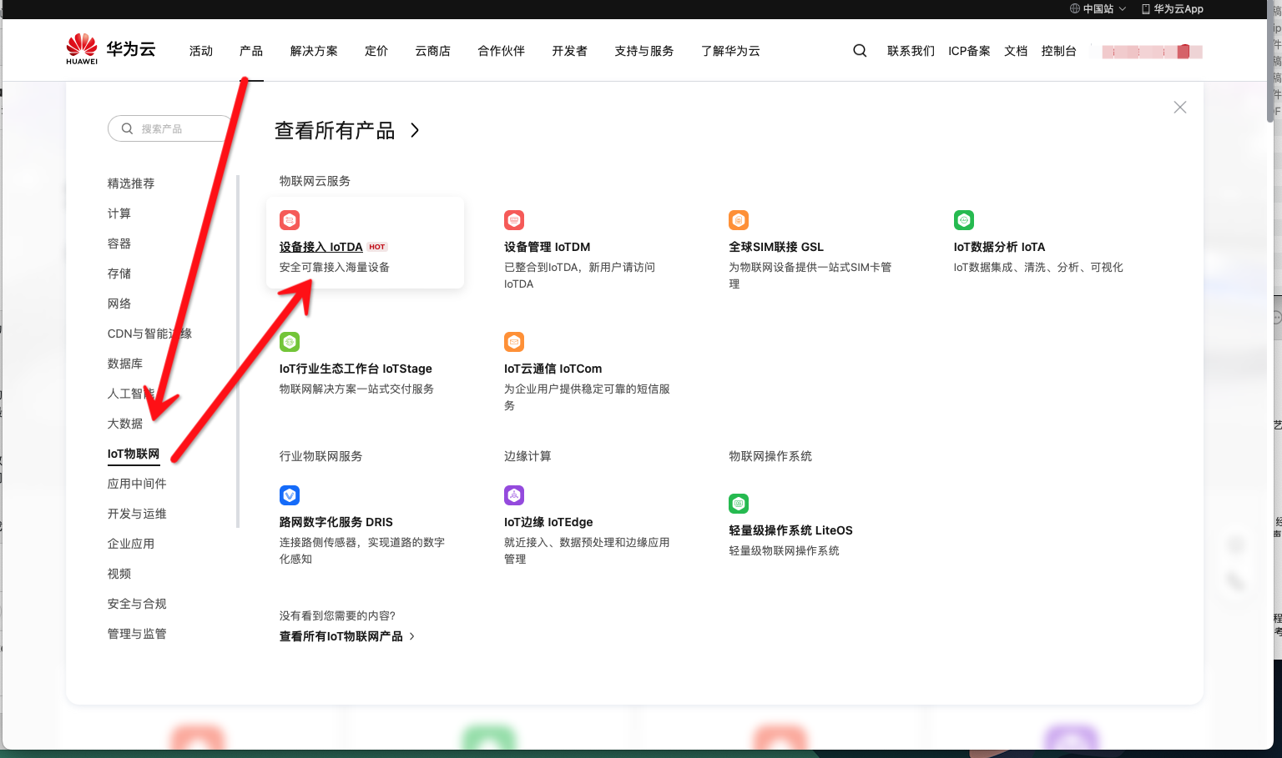This screenshot has width=1282, height=758.
Task: Click the globe icon beside 中国站
Action: pyautogui.click(x=1075, y=8)
